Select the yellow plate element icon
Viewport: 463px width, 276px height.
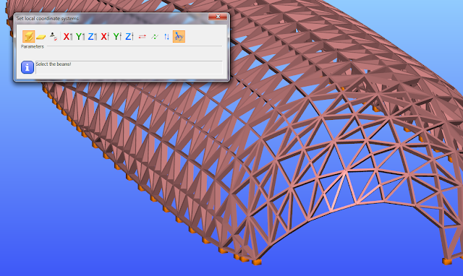[41, 37]
